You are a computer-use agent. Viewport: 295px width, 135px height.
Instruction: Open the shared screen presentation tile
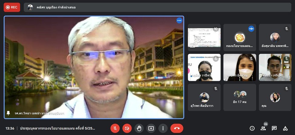click(204, 38)
